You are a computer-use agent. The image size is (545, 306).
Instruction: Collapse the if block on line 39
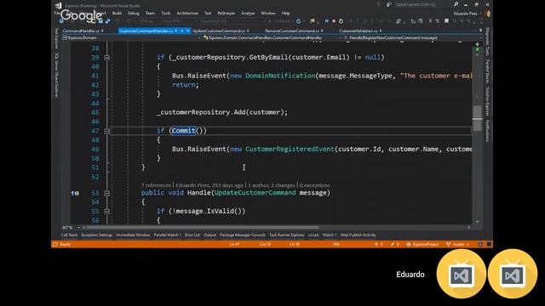point(107,58)
